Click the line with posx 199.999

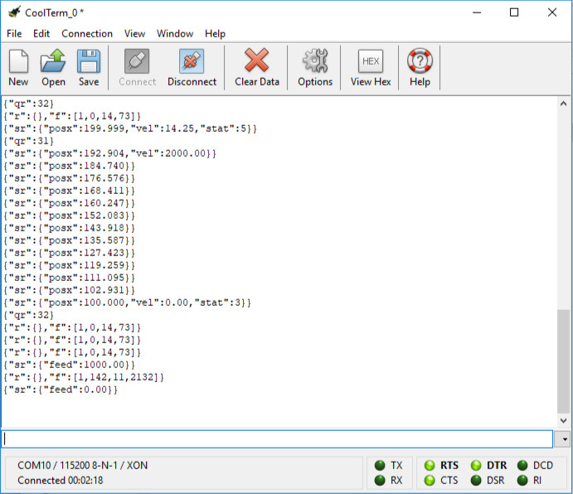(130, 128)
